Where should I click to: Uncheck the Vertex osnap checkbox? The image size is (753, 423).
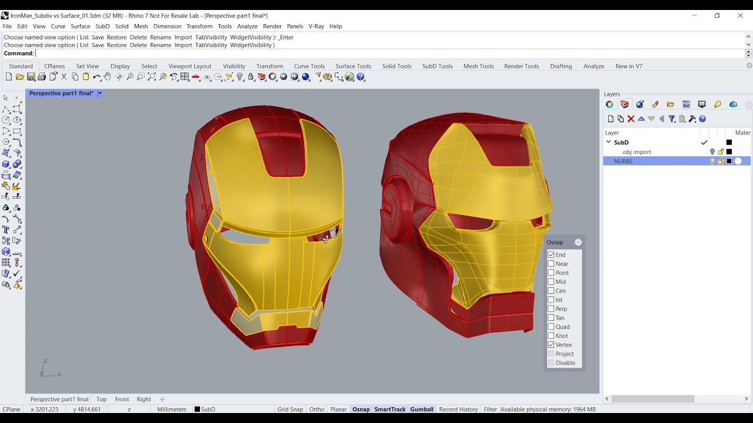point(551,345)
